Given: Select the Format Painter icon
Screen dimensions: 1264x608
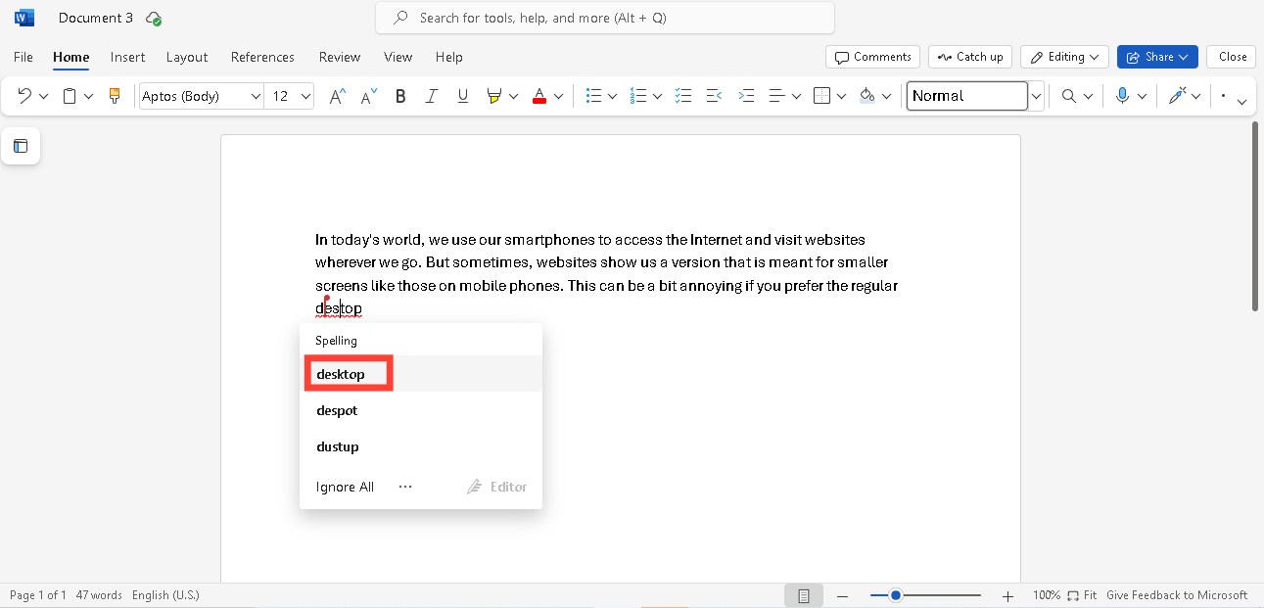Looking at the screenshot, I should point(114,95).
